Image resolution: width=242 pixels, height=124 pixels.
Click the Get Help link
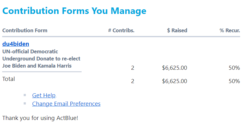pyautogui.click(x=44, y=95)
